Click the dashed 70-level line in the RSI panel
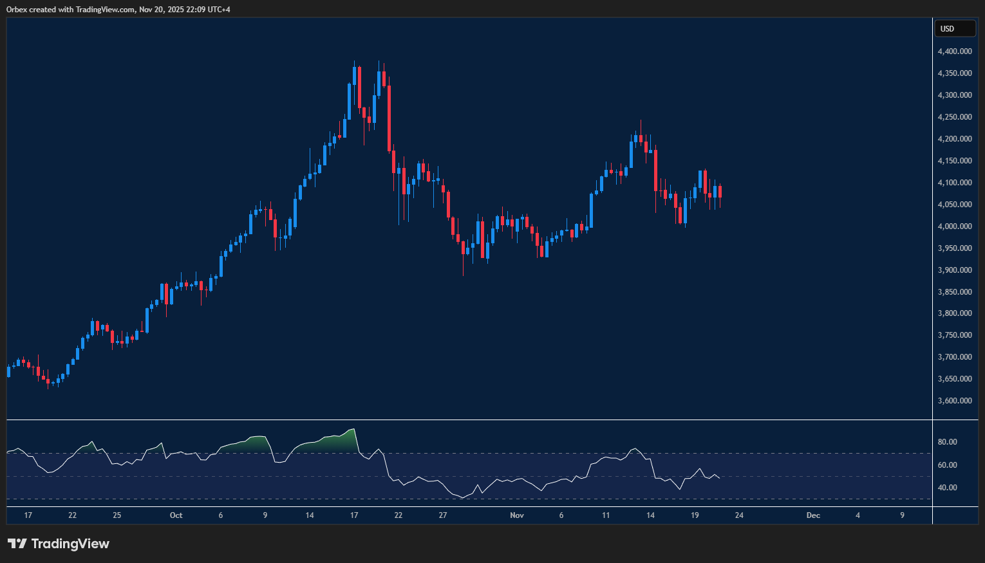 451,452
